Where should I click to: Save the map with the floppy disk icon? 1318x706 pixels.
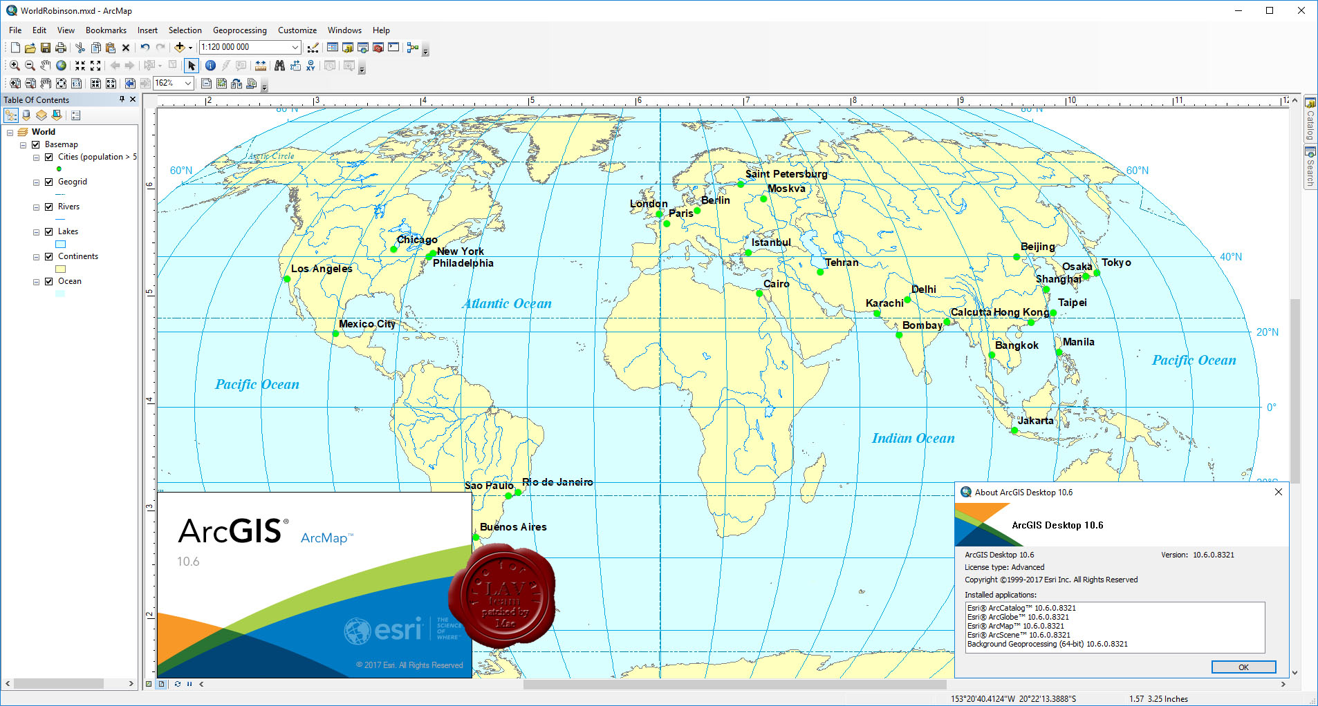point(45,48)
